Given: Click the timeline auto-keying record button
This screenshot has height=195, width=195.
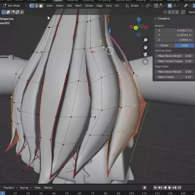Looking at the screenshot, I should coord(145,188).
